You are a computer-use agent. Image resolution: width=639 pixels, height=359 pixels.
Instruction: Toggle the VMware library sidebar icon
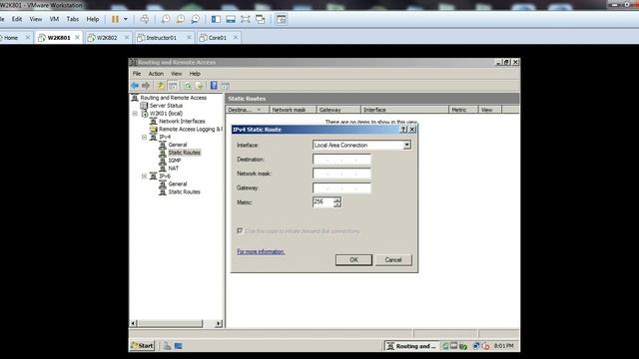click(216, 19)
